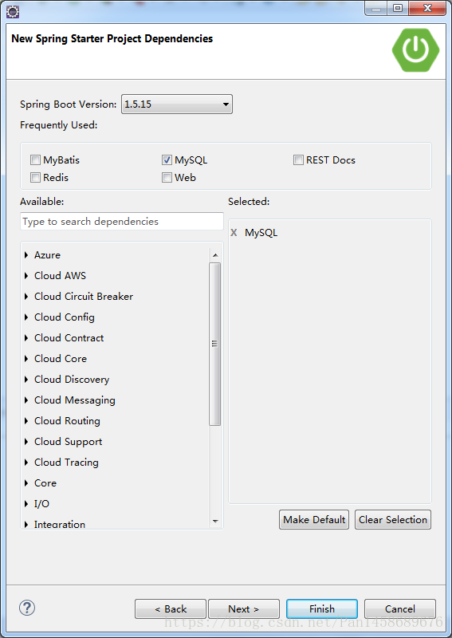Focus the search dependencies field
The height and width of the screenshot is (638, 452).
pyautogui.click(x=122, y=222)
